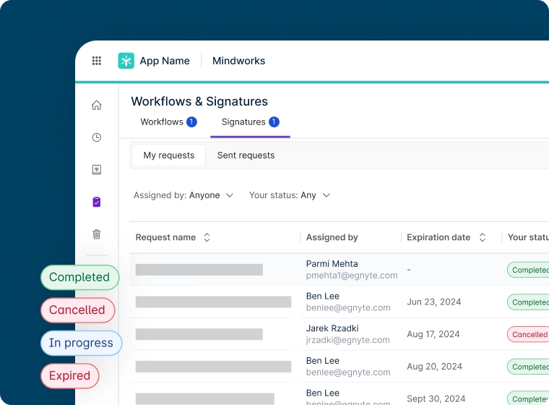Screen dimensions: 549x405
Task: Select the purple Workflows clipboard icon
Action: pos(97,202)
